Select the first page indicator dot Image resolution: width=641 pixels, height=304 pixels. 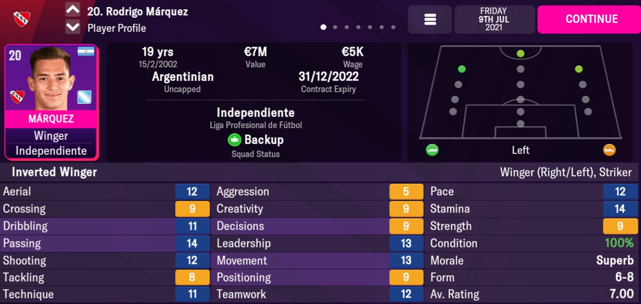323,27
